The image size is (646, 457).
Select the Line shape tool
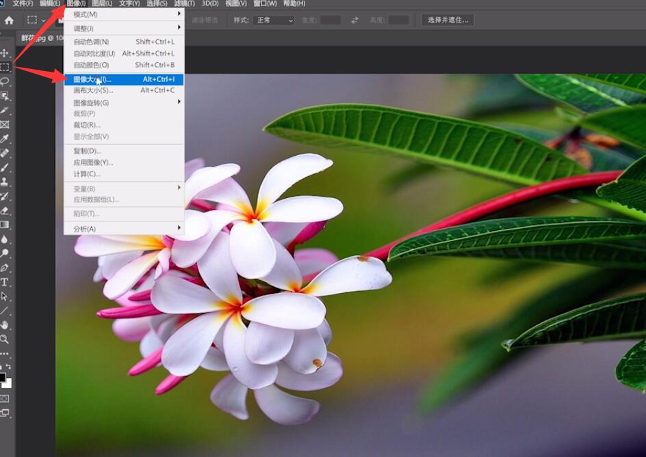pos(5,311)
